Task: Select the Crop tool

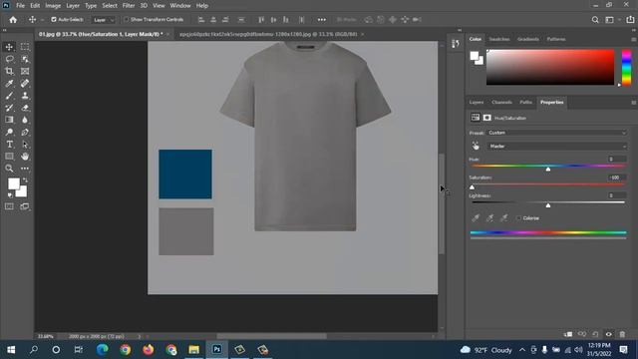Action: tap(9, 71)
